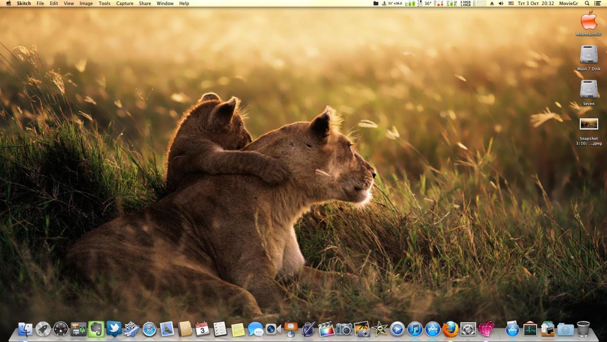Open Spotlight search magnifier
The image size is (607, 342).
pyautogui.click(x=587, y=3)
